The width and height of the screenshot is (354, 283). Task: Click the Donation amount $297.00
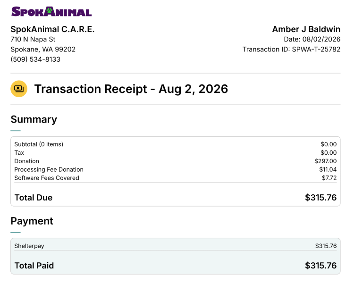(325, 161)
